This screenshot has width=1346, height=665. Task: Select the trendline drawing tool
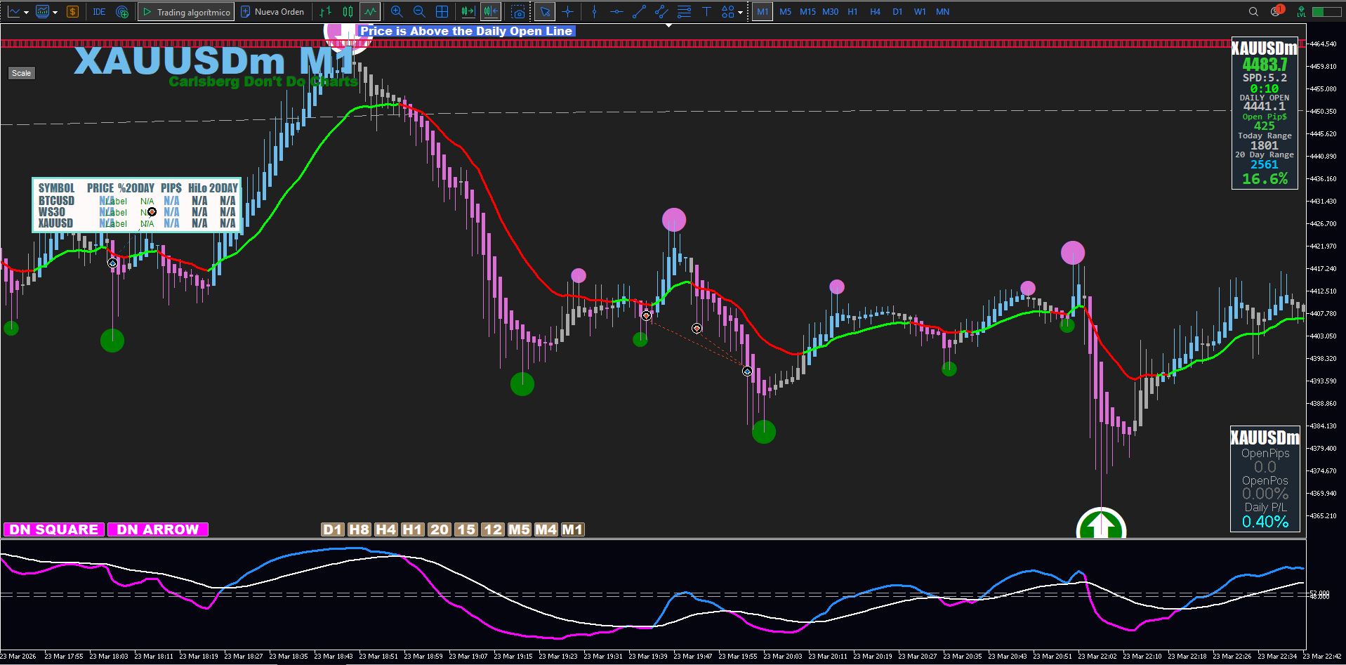click(x=639, y=12)
